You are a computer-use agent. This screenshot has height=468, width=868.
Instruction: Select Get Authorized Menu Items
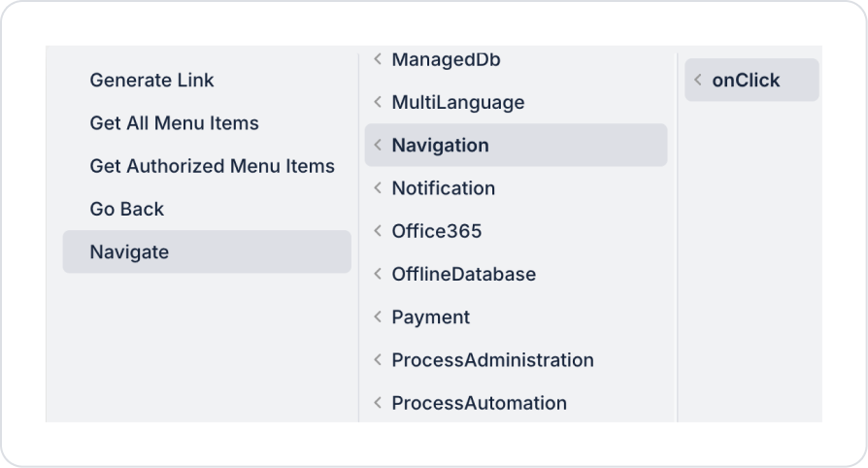[x=212, y=166]
